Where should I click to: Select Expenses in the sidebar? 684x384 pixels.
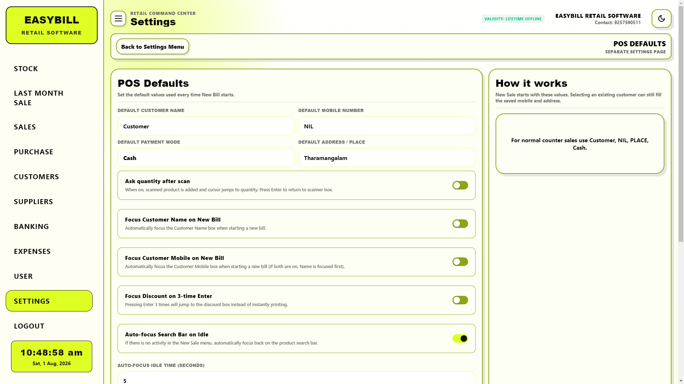tap(49, 251)
